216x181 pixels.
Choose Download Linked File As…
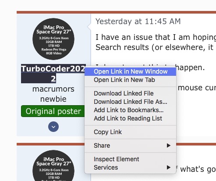(x=130, y=102)
